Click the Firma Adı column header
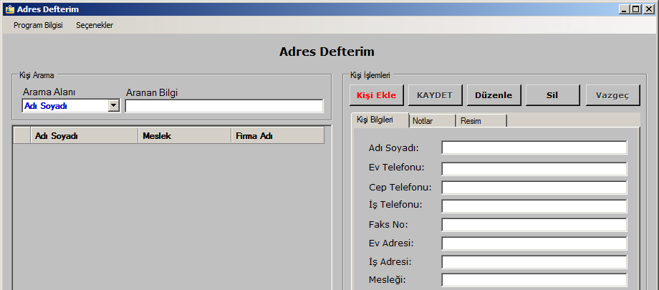This screenshot has width=659, height=290. tap(277, 136)
